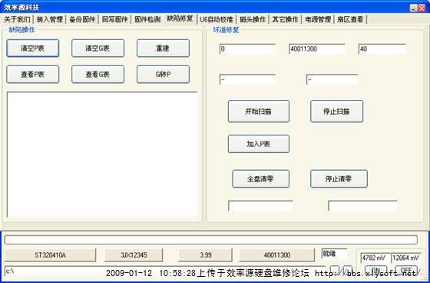Screen dimensions: 430x283
Task: Open the 备份固件 tab
Action: (x=82, y=19)
